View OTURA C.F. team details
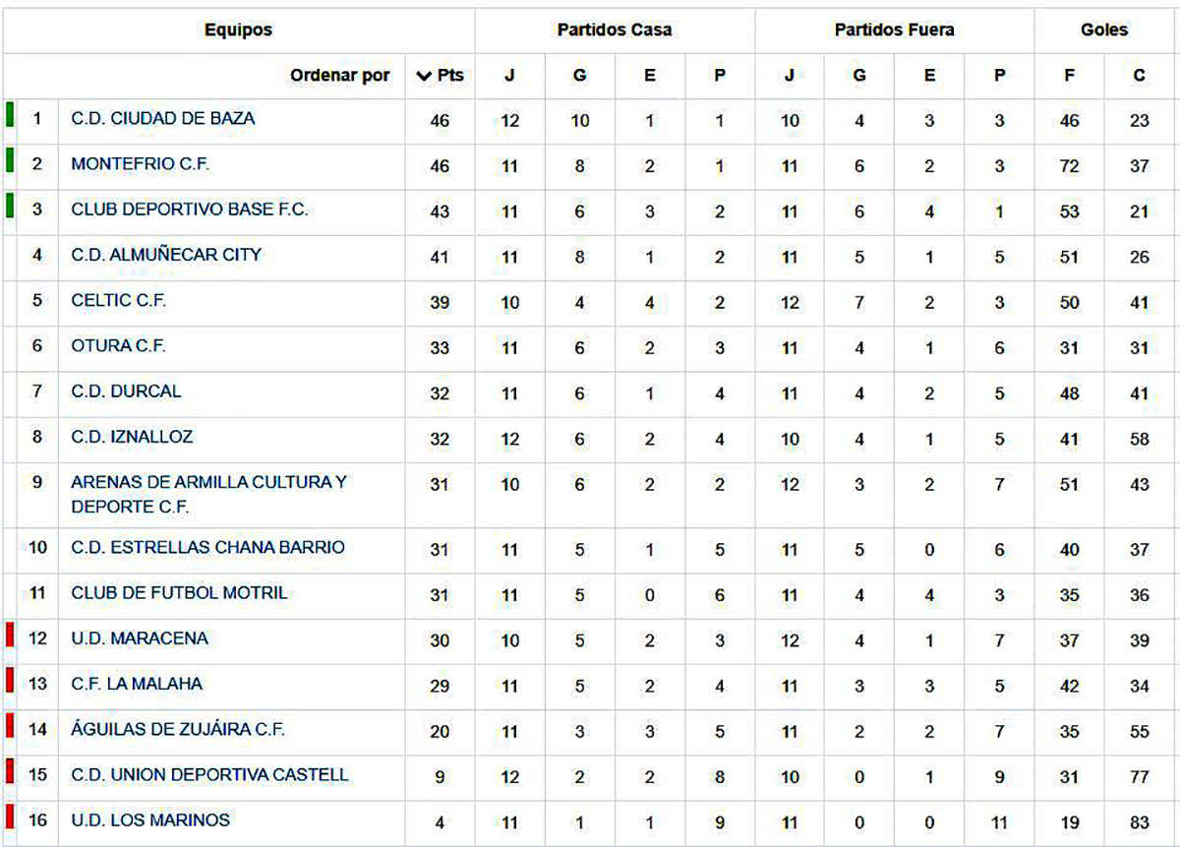 (118, 346)
